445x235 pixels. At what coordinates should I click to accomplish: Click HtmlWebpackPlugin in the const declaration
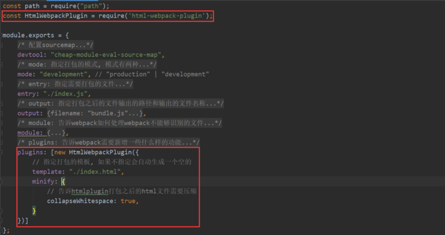[x=56, y=16]
